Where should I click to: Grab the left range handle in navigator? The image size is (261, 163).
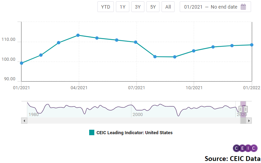point(240,109)
